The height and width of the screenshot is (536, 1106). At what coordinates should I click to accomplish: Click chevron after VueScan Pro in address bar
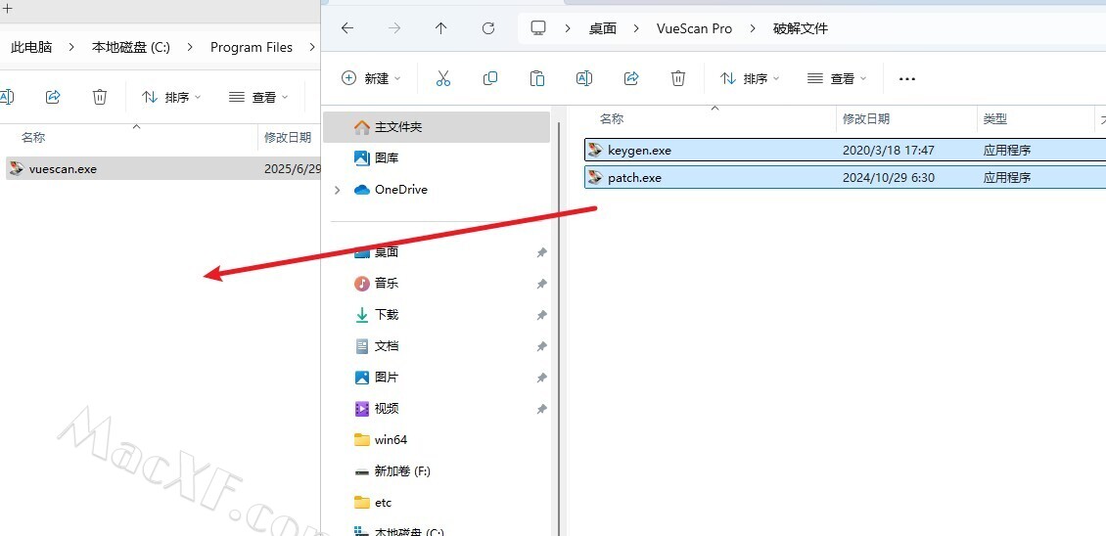[753, 29]
